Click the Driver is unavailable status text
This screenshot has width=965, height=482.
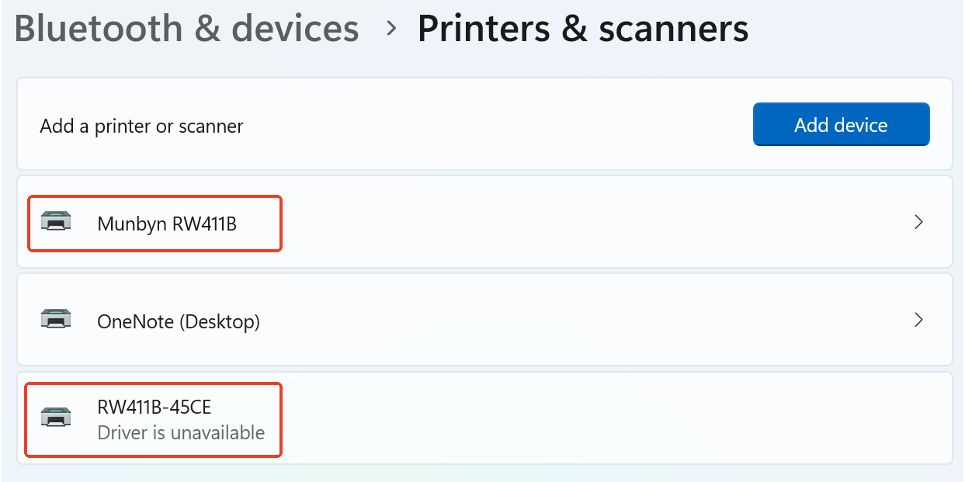(181, 432)
